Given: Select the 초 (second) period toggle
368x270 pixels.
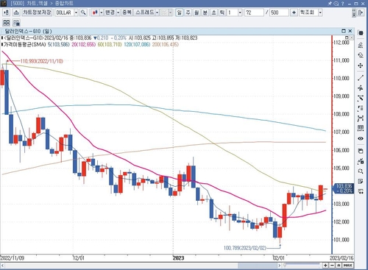Looking at the screenshot, I should (x=214, y=13).
